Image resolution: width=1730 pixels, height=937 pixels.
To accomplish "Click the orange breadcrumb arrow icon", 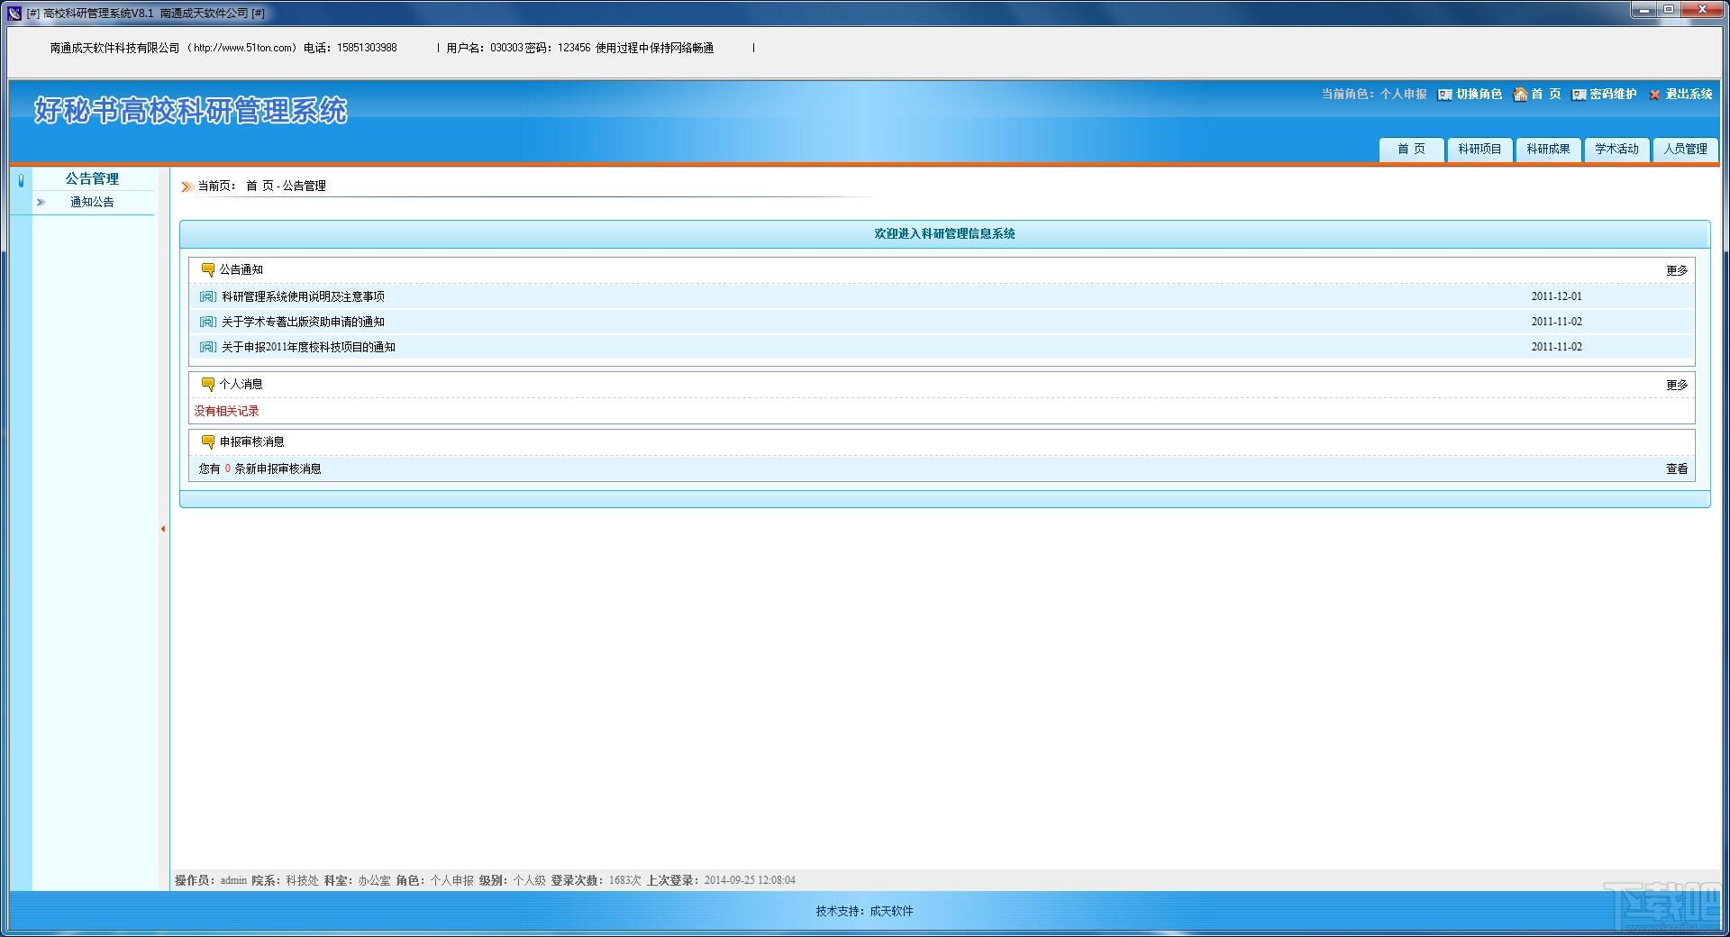I will point(187,186).
